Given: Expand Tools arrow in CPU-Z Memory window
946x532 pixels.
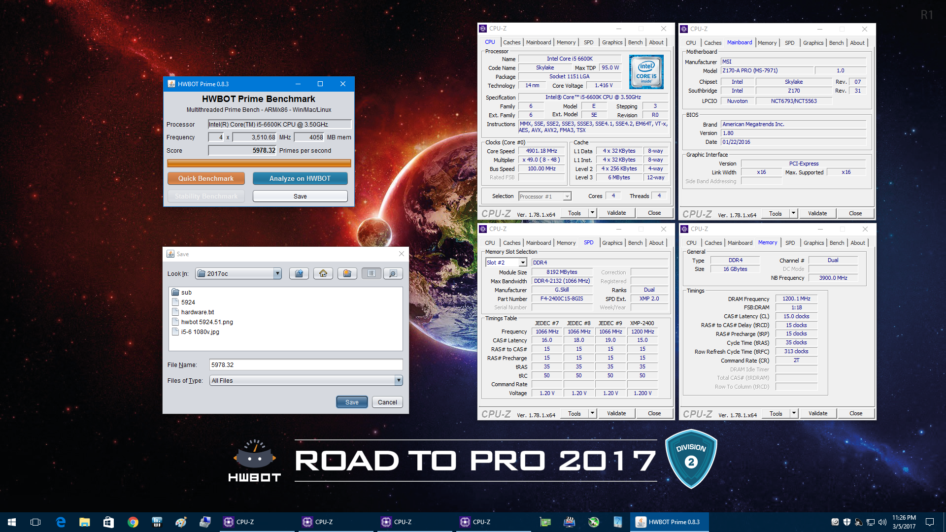Looking at the screenshot, I should [794, 413].
